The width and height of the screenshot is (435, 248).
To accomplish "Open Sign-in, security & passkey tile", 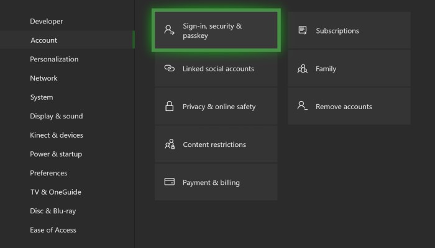I will point(216,31).
